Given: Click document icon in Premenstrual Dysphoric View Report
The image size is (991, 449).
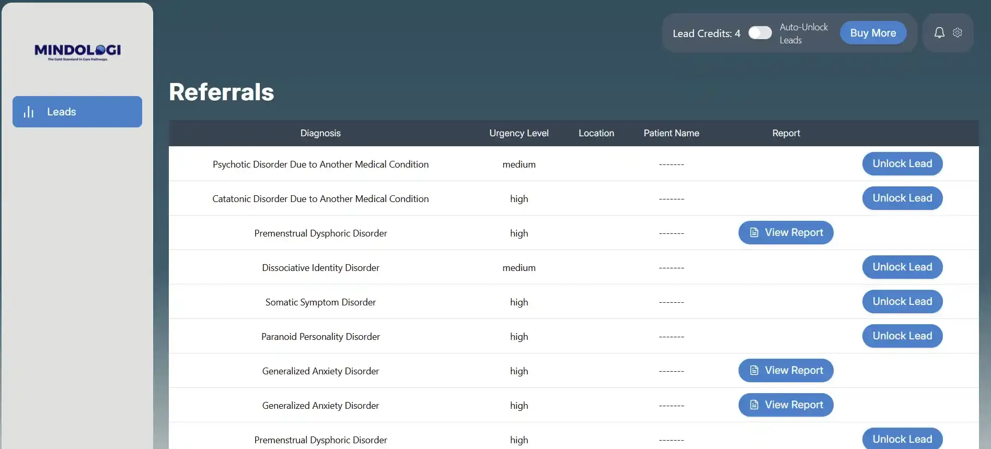Looking at the screenshot, I should pos(754,233).
